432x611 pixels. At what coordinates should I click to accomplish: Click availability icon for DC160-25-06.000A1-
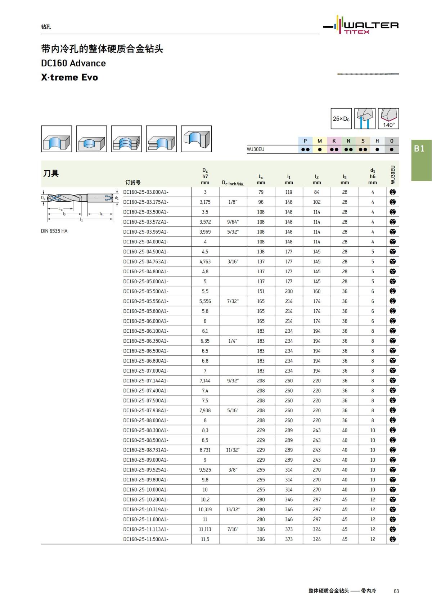pyautogui.click(x=393, y=321)
